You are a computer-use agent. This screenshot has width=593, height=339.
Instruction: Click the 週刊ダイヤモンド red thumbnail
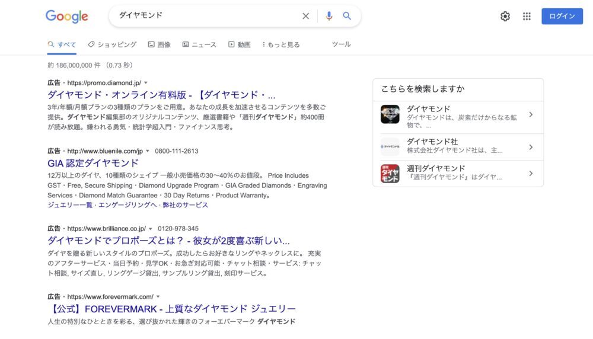390,174
